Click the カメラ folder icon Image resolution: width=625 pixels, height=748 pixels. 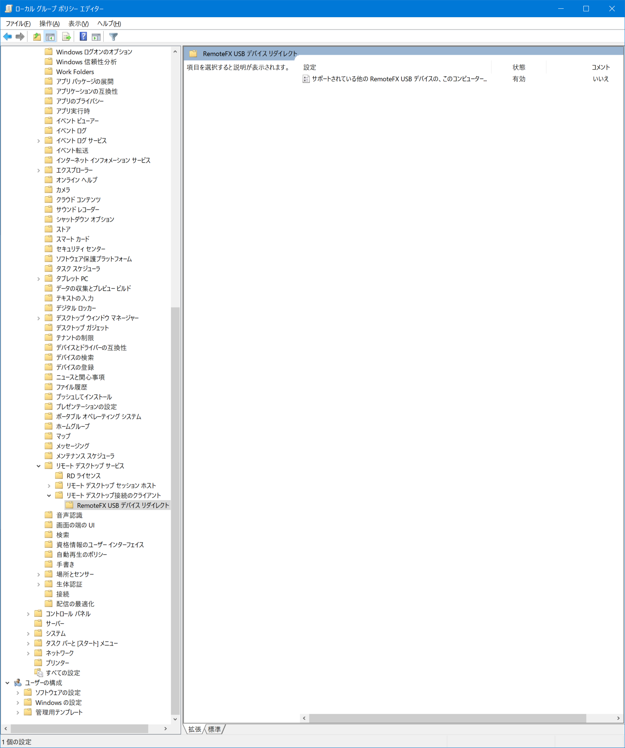(x=49, y=189)
